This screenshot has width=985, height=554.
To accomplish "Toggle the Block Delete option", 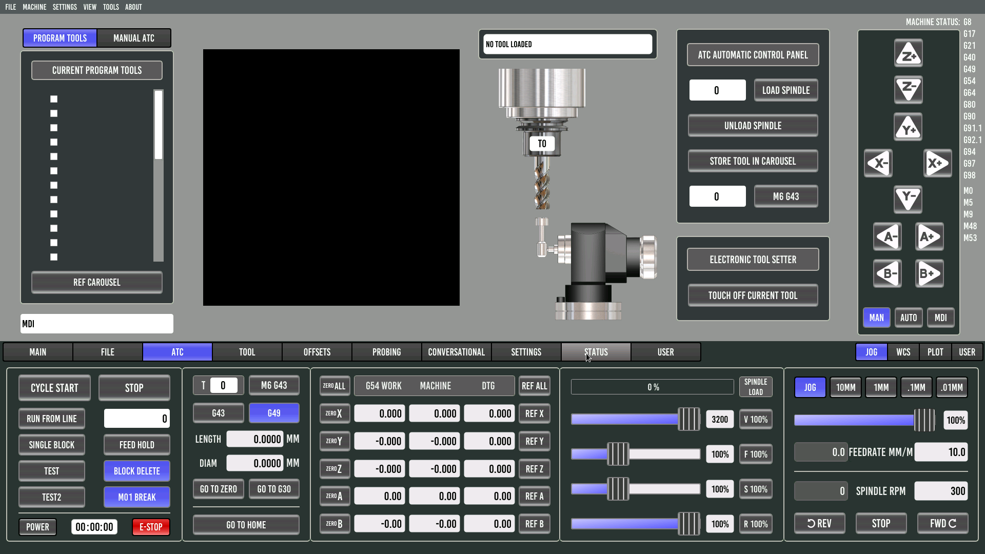I will (136, 471).
